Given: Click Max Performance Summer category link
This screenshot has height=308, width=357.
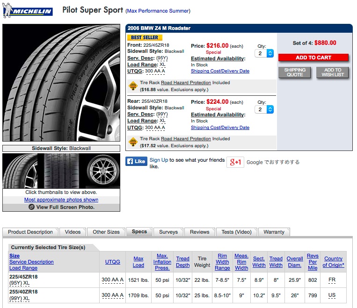Looking at the screenshot, I should point(158,11).
